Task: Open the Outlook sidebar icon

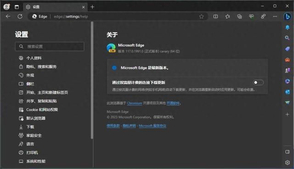Action: 287,92
